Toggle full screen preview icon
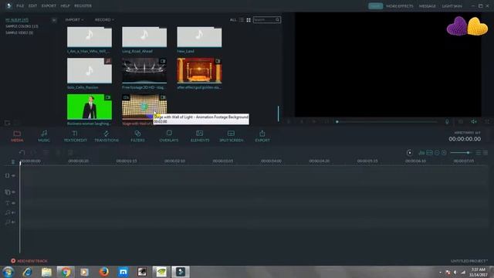 tap(487, 122)
